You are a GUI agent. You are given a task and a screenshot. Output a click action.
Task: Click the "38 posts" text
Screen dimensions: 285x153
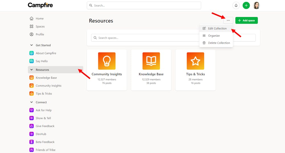point(151,83)
